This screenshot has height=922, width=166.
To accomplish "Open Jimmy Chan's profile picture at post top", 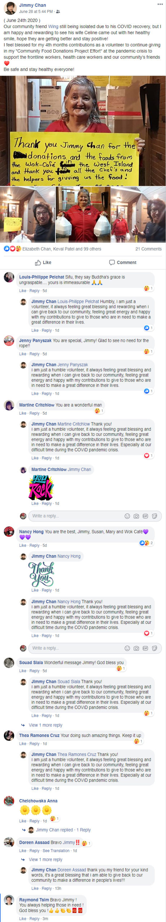I will (x=10, y=8).
